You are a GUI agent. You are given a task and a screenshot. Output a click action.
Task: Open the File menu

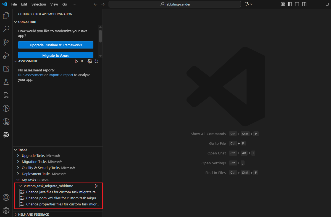[x=14, y=4]
